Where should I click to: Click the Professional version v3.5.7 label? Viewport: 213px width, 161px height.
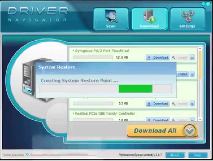pyautogui.click(x=140, y=155)
